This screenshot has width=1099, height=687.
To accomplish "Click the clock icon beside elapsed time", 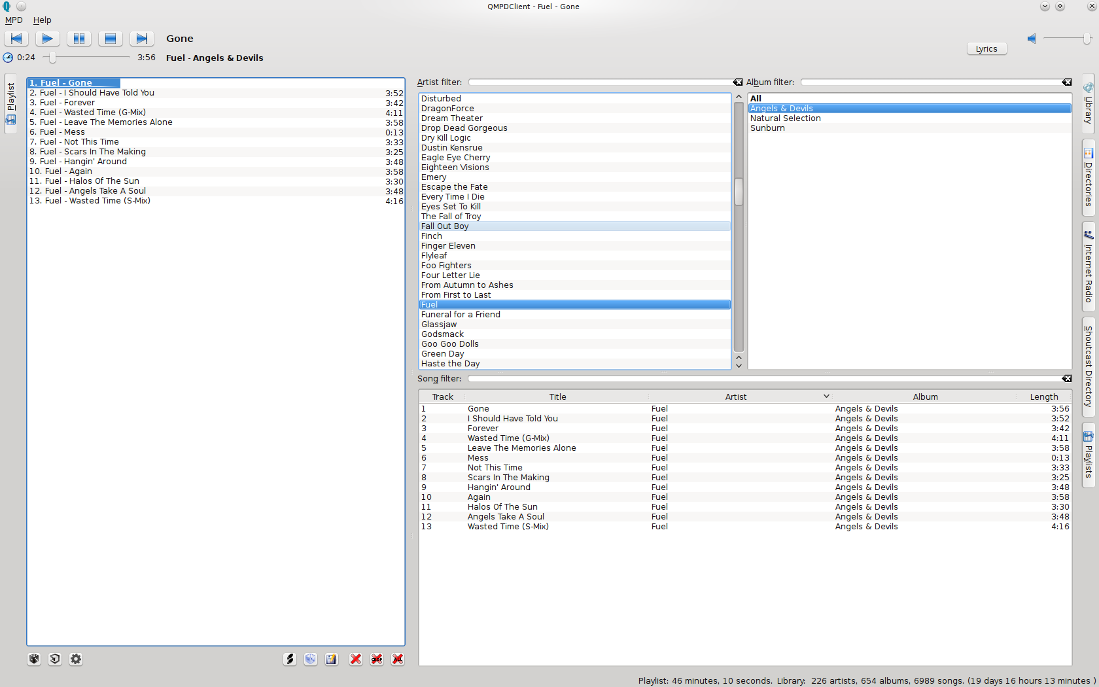I will [x=8, y=58].
